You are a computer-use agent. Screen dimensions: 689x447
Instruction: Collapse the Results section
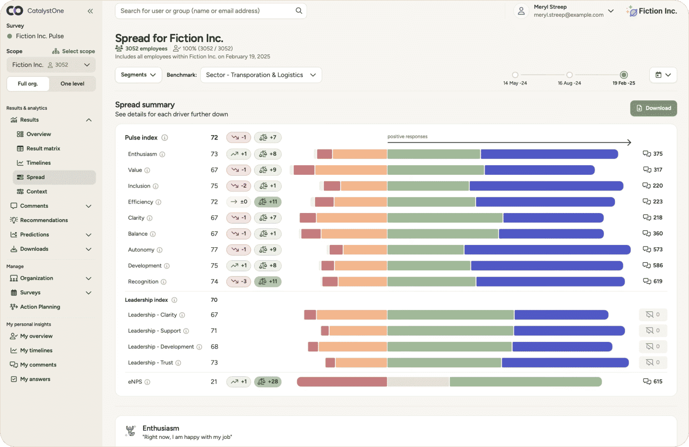pyautogui.click(x=89, y=120)
